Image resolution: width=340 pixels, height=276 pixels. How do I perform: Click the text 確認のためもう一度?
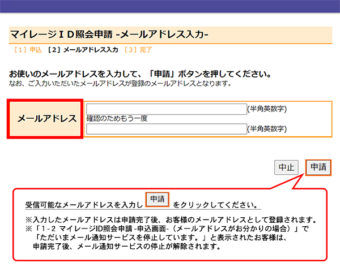[117, 119]
